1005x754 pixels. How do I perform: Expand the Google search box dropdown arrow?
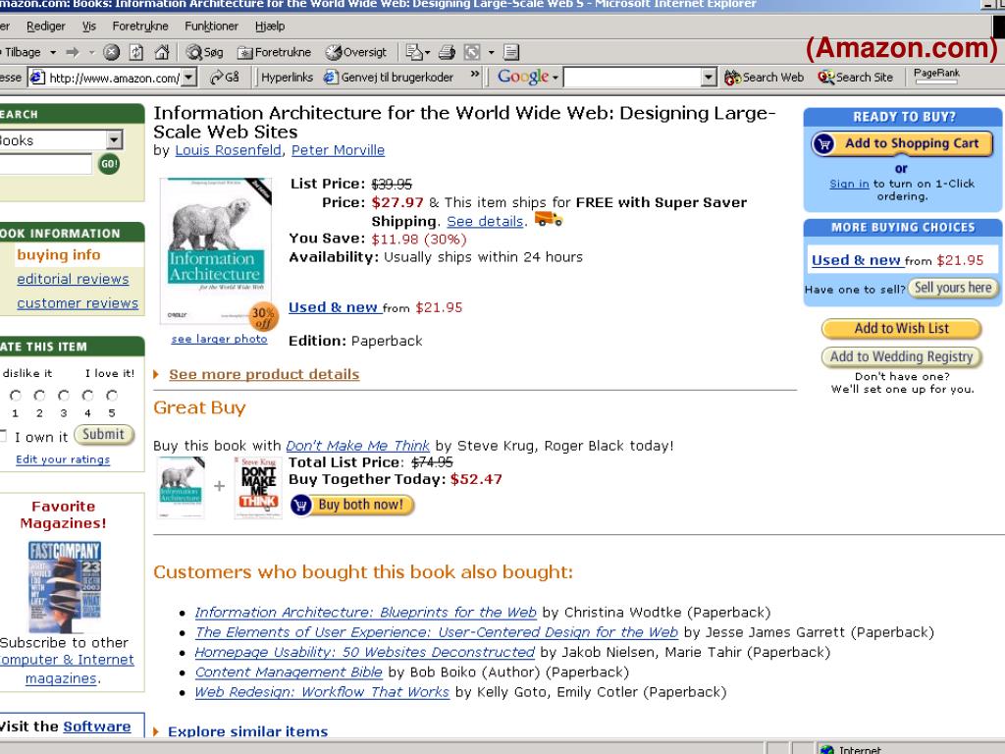pyautogui.click(x=709, y=78)
